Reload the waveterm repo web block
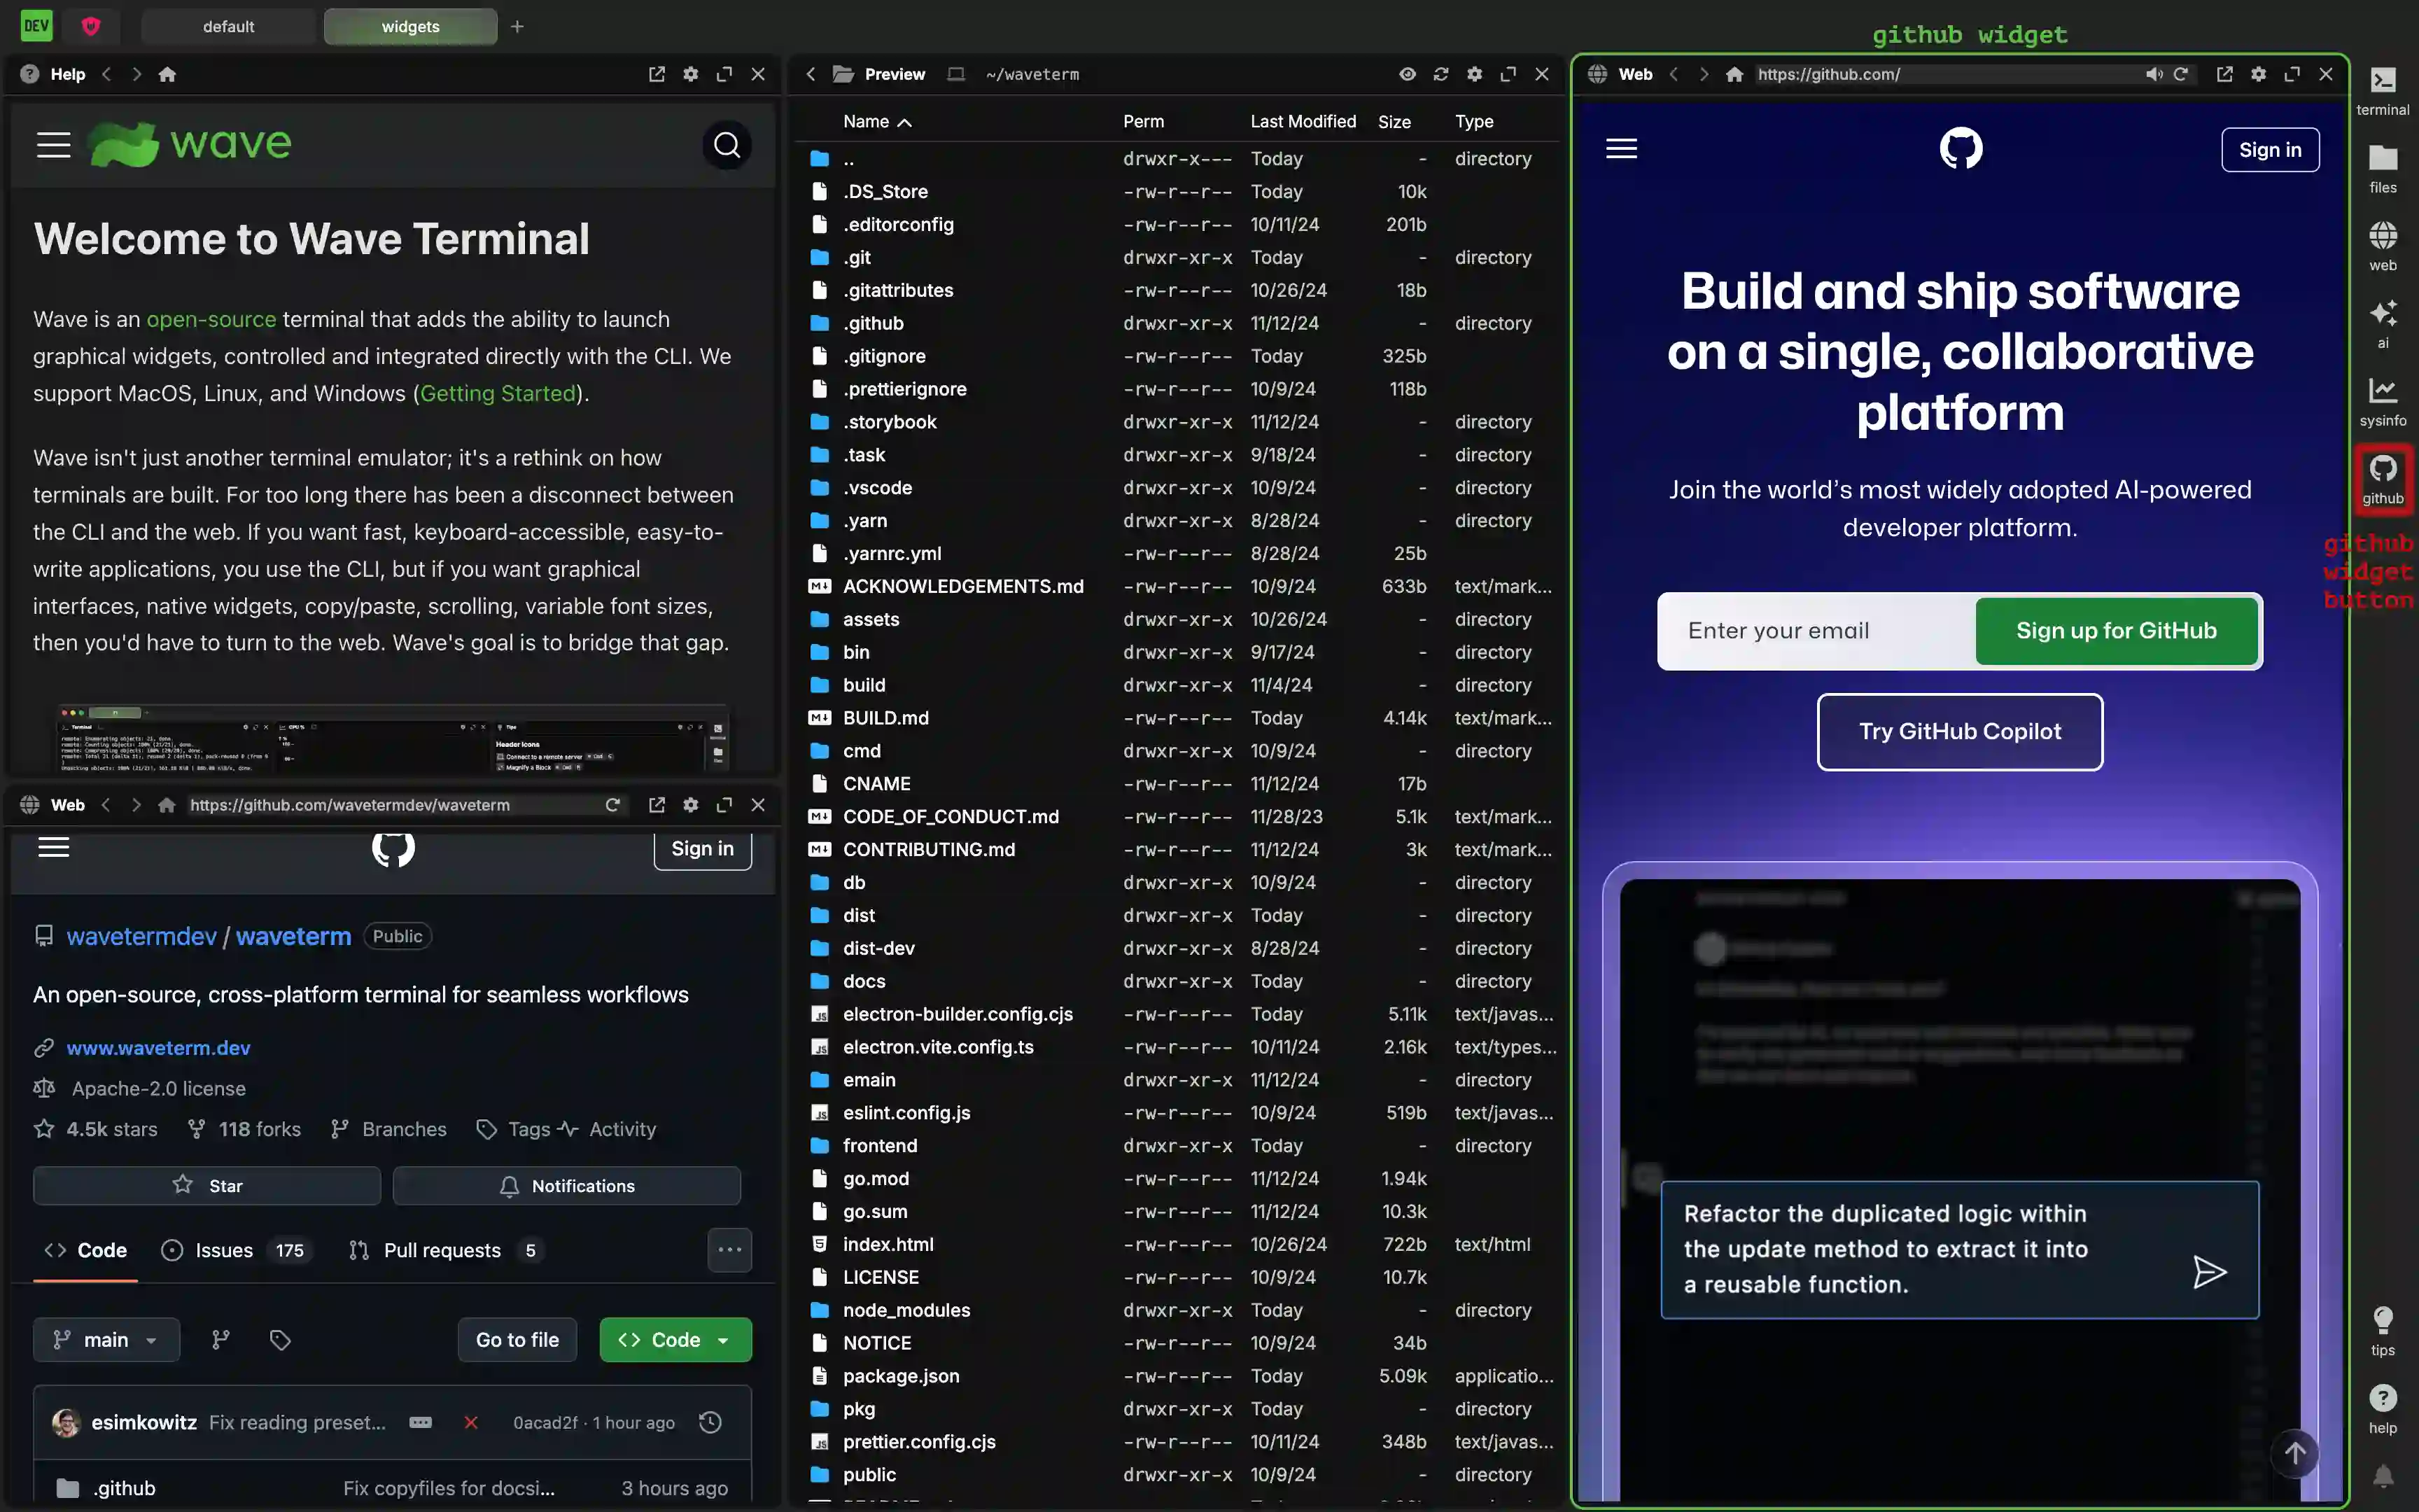 pyautogui.click(x=612, y=805)
